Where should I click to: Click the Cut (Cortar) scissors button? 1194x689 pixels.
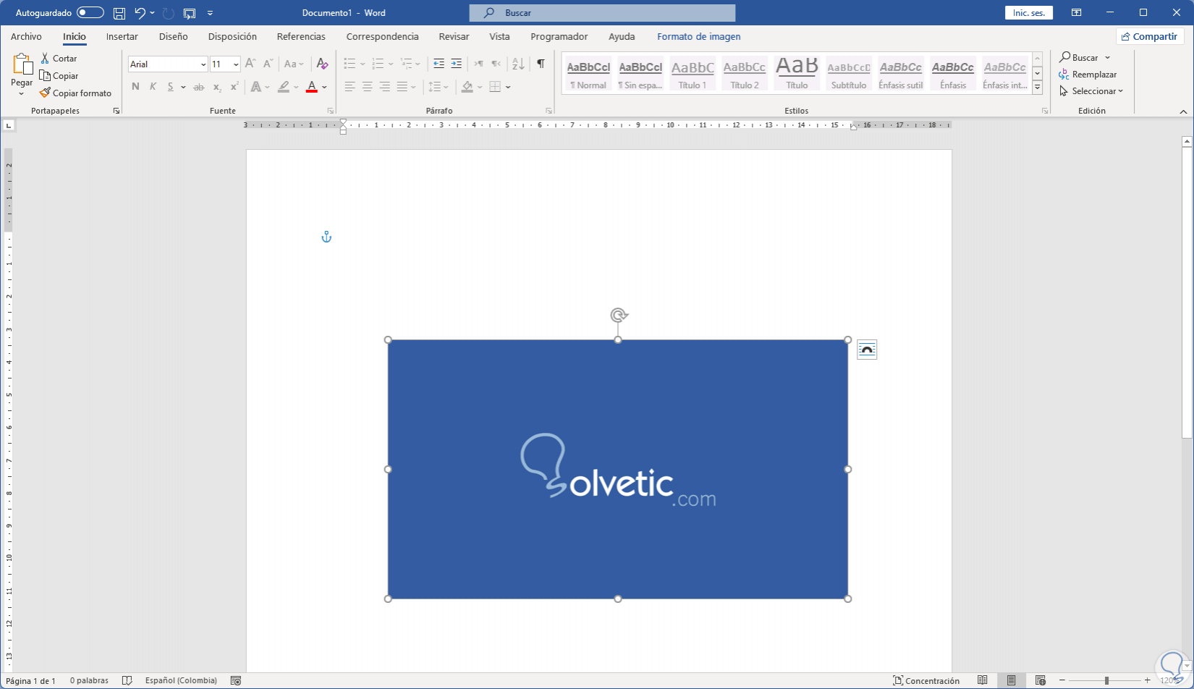tap(59, 59)
